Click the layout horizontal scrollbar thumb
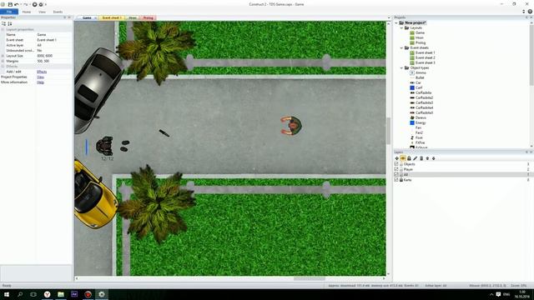This screenshot has width=534, height=300. click(310, 278)
